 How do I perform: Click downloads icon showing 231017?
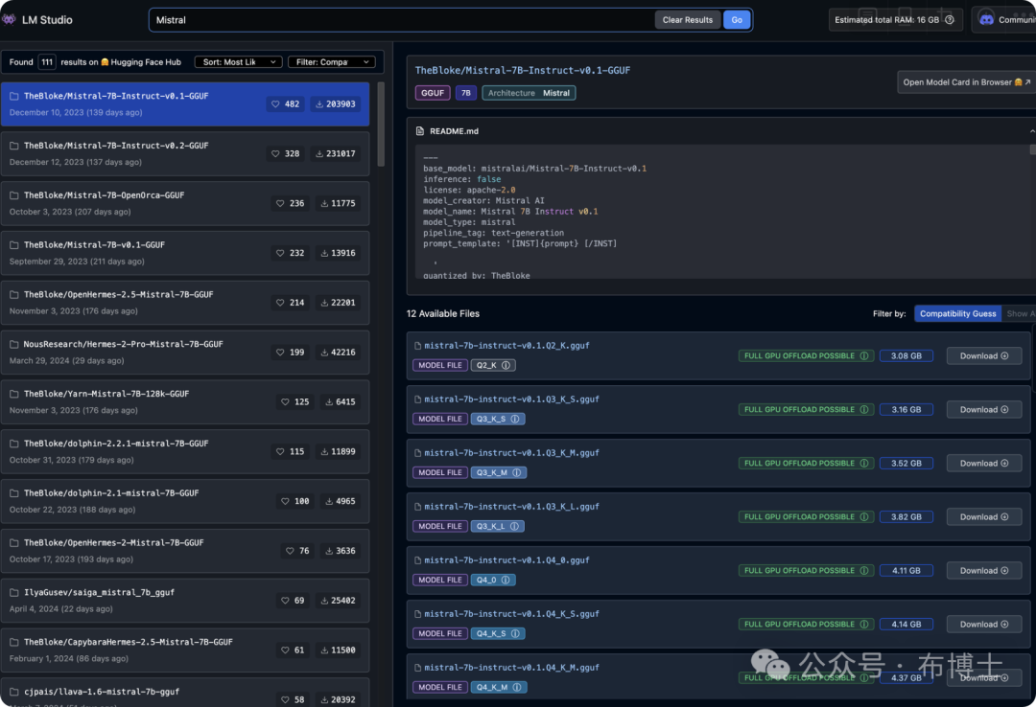click(319, 154)
